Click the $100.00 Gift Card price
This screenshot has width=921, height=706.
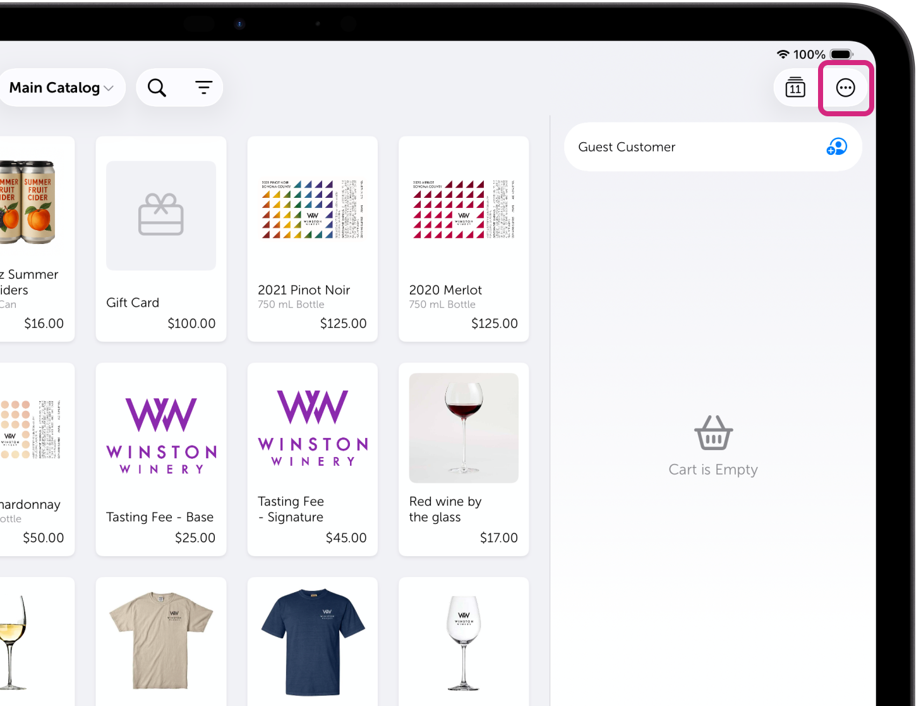(x=191, y=324)
